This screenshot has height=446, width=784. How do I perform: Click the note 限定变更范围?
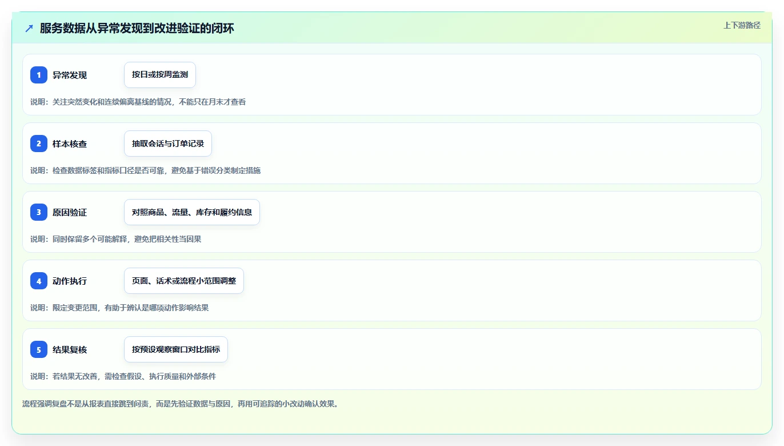tap(76, 308)
